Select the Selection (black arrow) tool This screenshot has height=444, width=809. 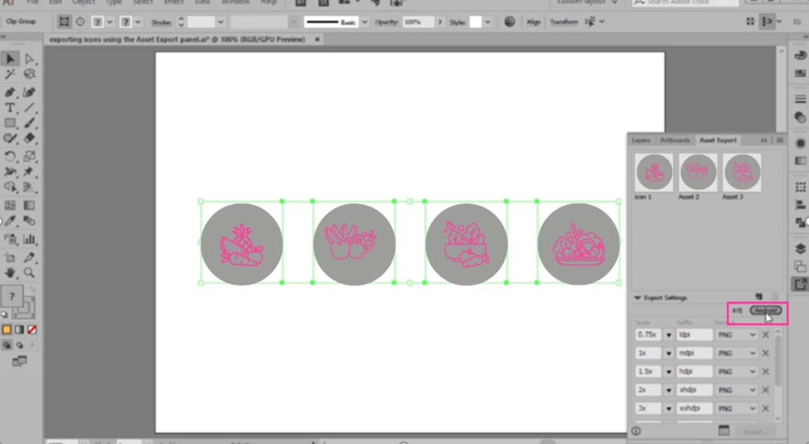pyautogui.click(x=9, y=58)
